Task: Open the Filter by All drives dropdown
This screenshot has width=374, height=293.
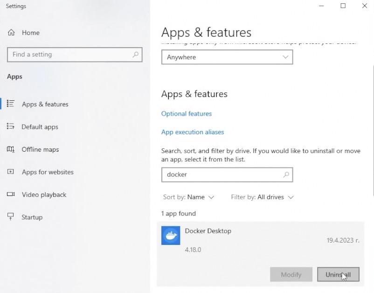Action: click(262, 197)
